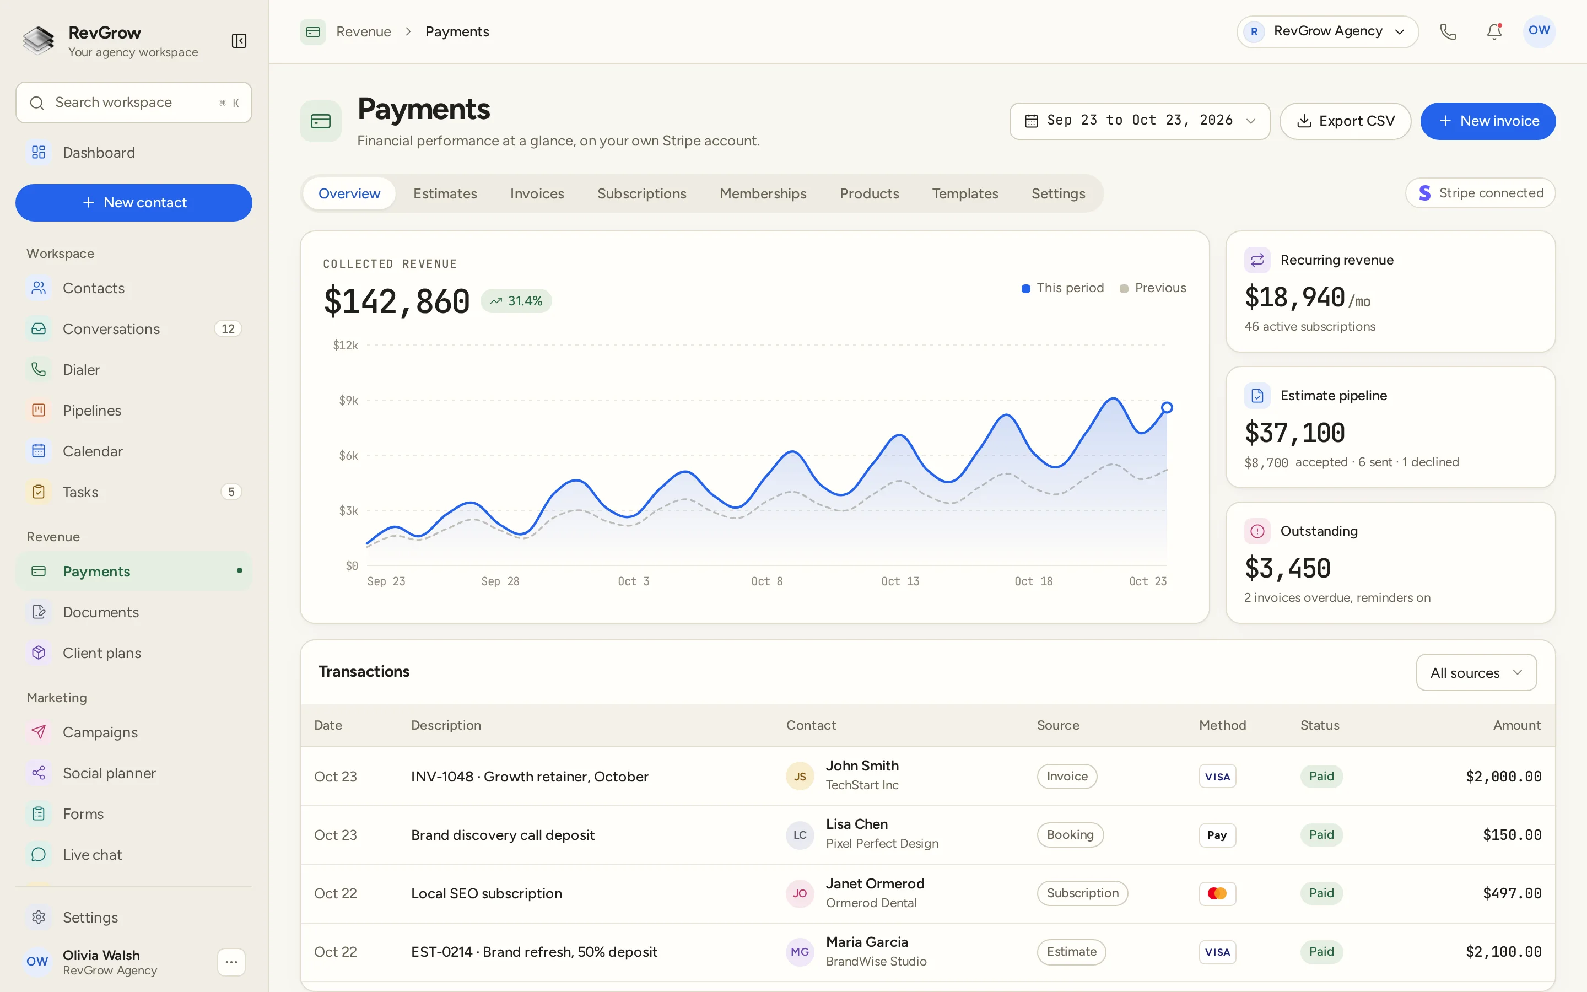Click EST-0214 Brand refresh description
Image resolution: width=1587 pixels, height=992 pixels.
(x=534, y=952)
